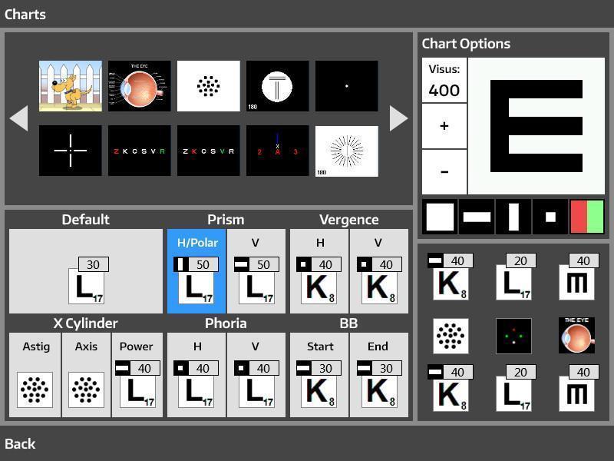
Task: Select the white crosshair fixation chart
Action: pos(71,151)
